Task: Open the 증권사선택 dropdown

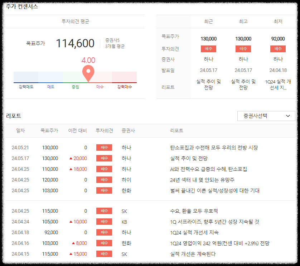Action: click(x=266, y=116)
